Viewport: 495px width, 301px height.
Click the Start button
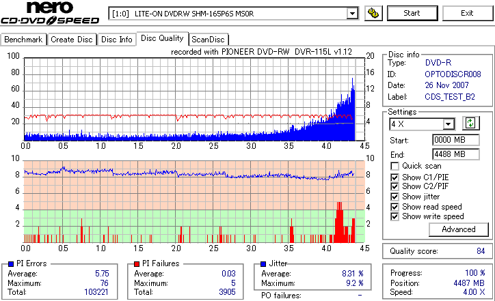pyautogui.click(x=412, y=13)
